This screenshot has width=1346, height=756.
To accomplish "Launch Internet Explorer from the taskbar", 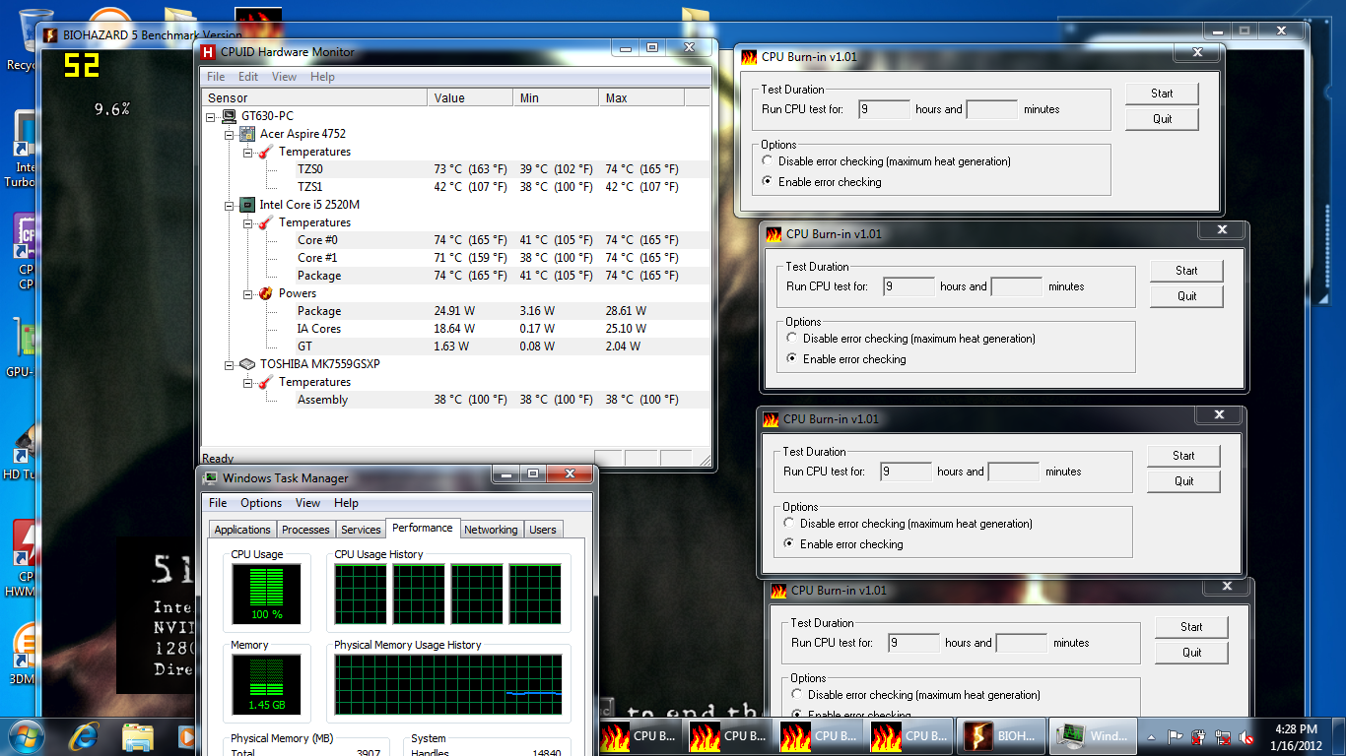I will (x=85, y=735).
